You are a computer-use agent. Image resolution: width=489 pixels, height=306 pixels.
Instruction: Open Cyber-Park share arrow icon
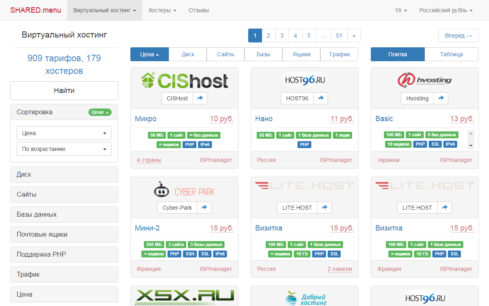pos(204,208)
